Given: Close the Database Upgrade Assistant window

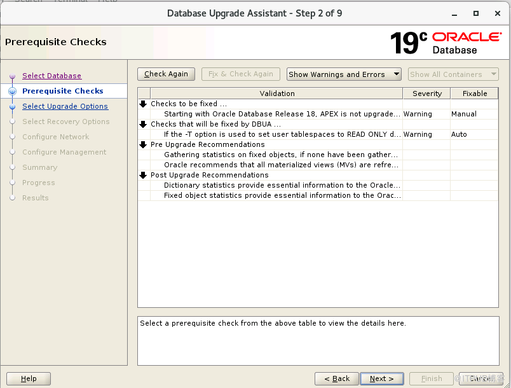Looking at the screenshot, I should click(497, 13).
